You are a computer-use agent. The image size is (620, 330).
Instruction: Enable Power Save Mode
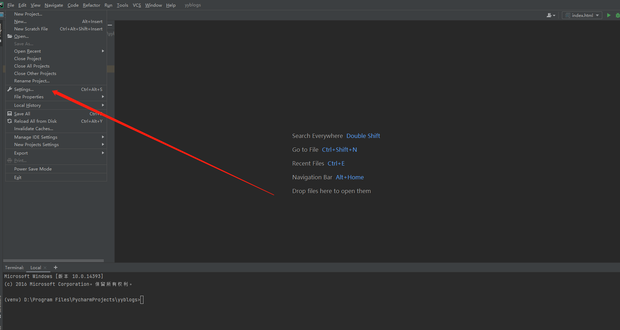pyautogui.click(x=33, y=169)
